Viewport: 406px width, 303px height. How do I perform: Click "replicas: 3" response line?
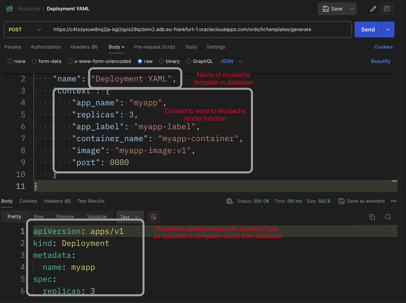click(x=69, y=291)
